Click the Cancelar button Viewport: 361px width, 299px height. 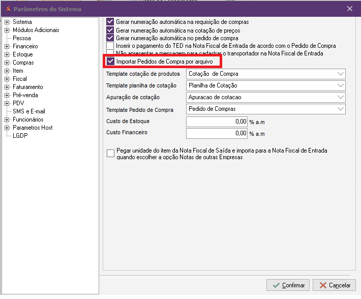coord(334,285)
